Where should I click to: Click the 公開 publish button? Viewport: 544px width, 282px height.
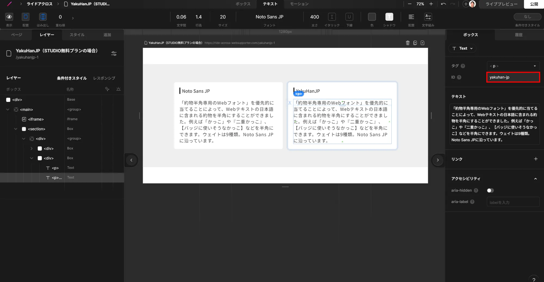[534, 4]
